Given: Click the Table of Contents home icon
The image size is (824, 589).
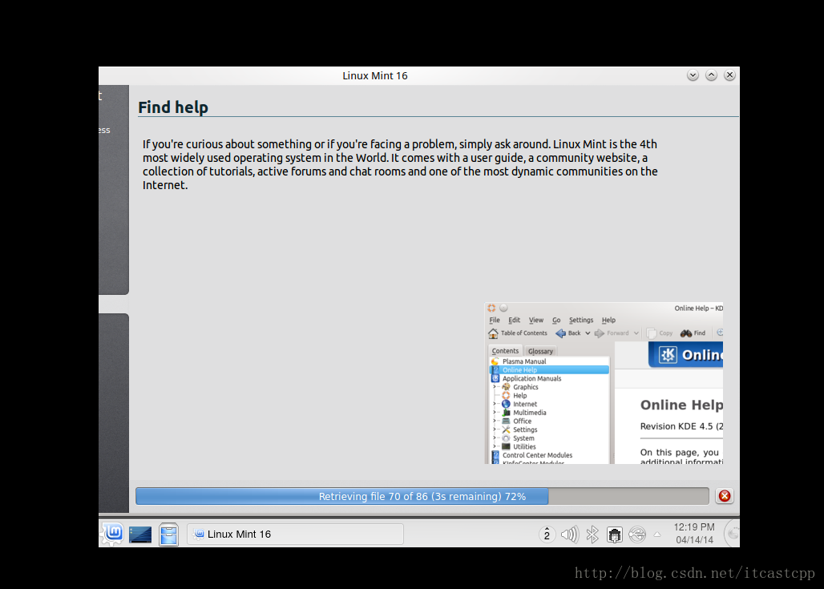Looking at the screenshot, I should pyautogui.click(x=493, y=333).
